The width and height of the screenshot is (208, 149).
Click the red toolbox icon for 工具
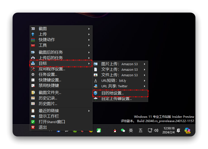(33, 45)
